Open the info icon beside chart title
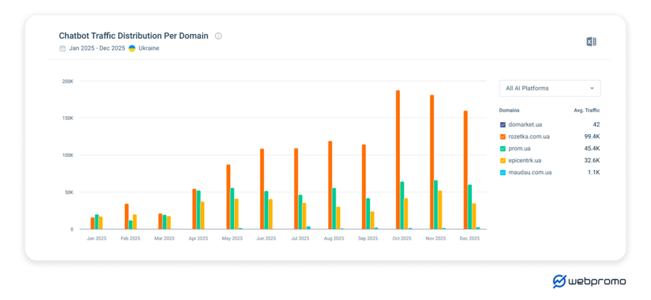651x300 pixels. coord(219,36)
